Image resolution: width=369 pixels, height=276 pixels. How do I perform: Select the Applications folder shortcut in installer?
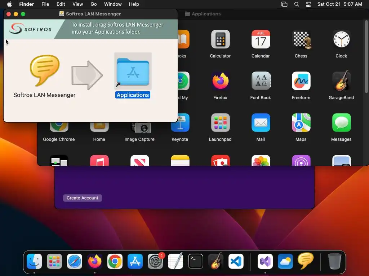pyautogui.click(x=133, y=72)
